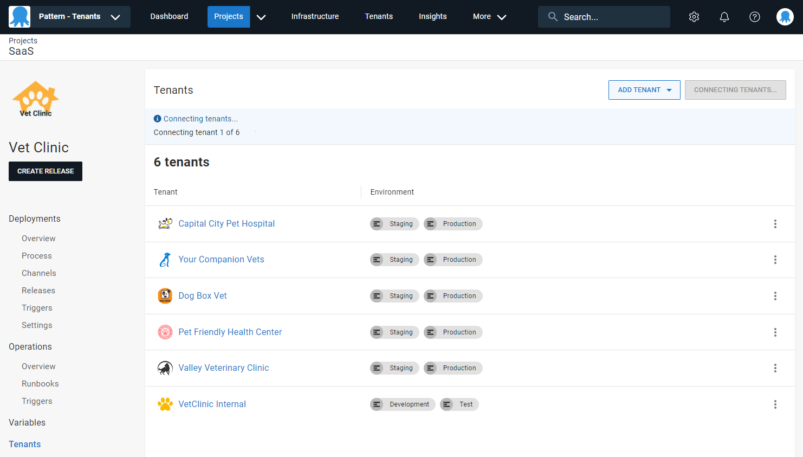Open notifications bell icon
The image size is (803, 457).
pos(724,17)
